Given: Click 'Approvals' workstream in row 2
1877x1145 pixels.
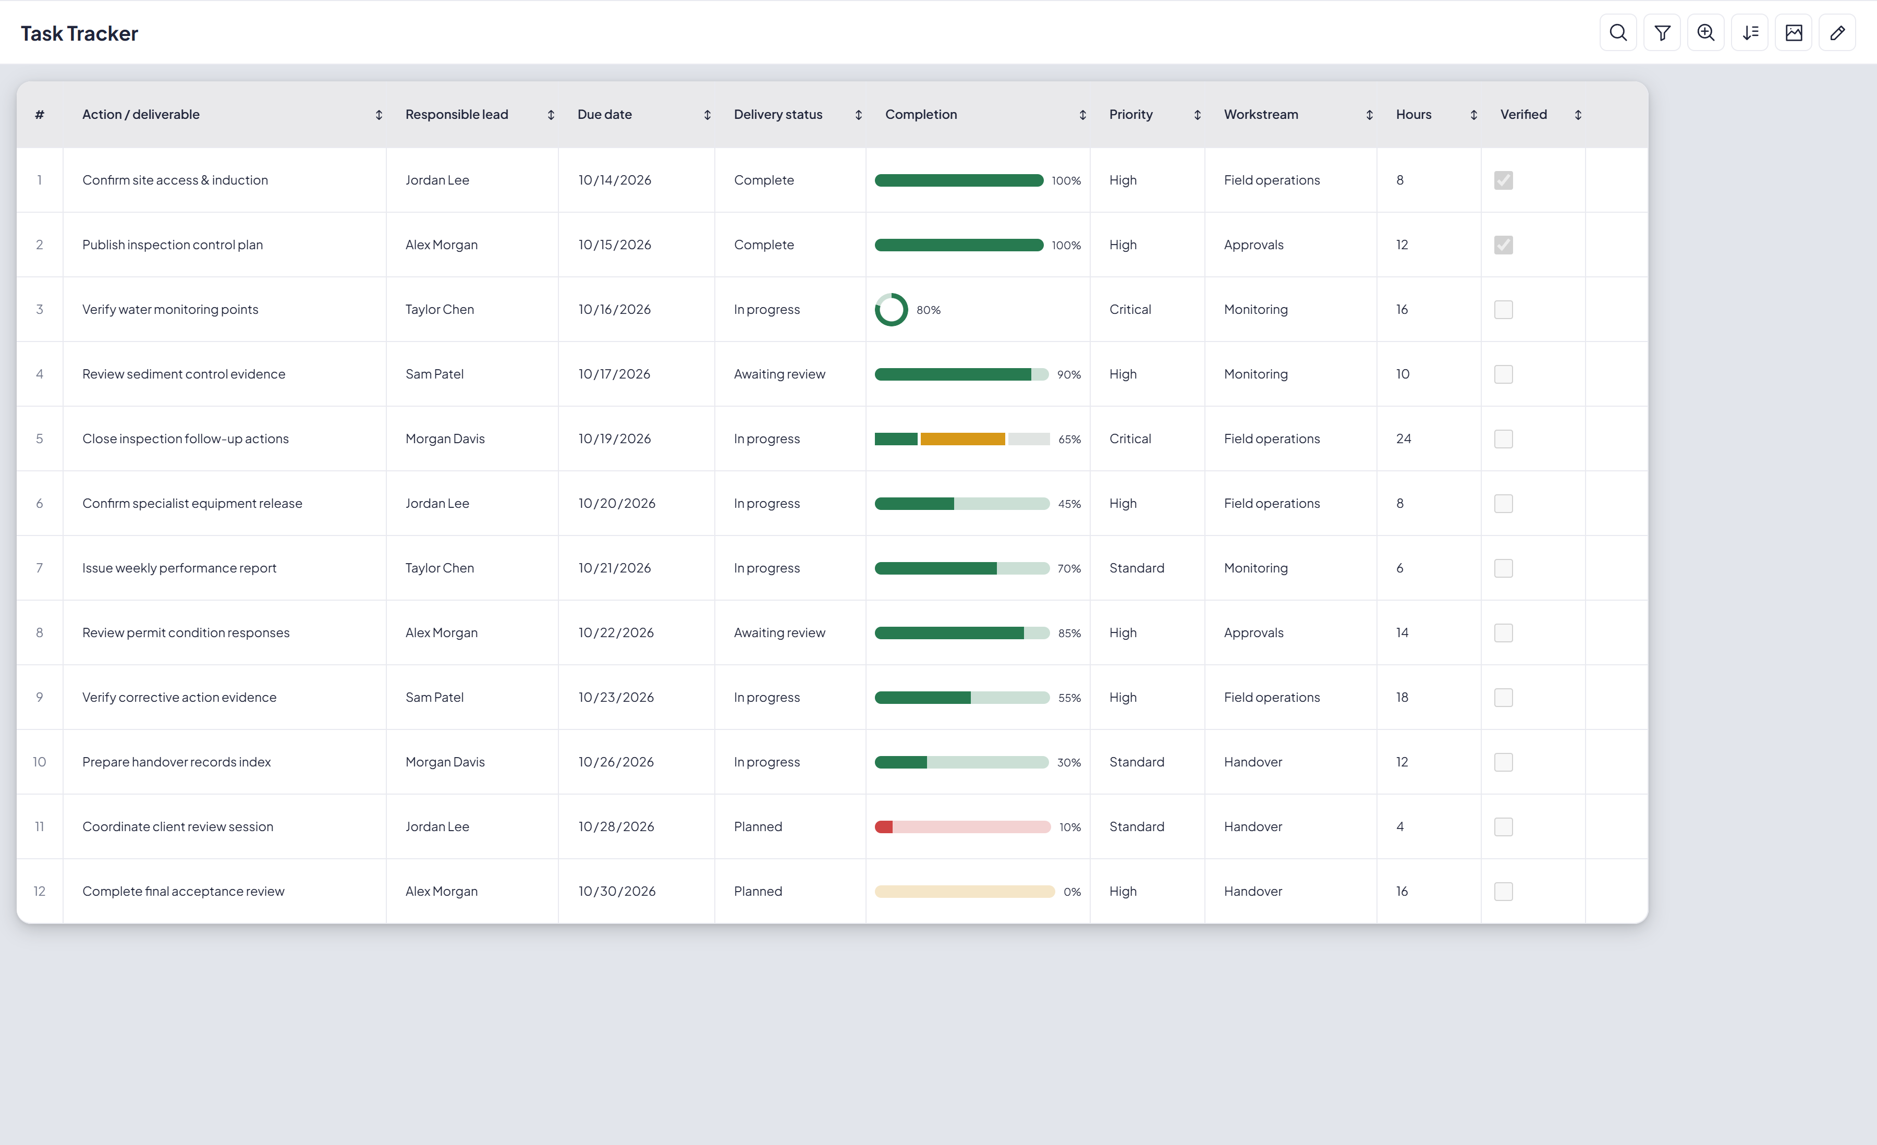Looking at the screenshot, I should tap(1254, 245).
